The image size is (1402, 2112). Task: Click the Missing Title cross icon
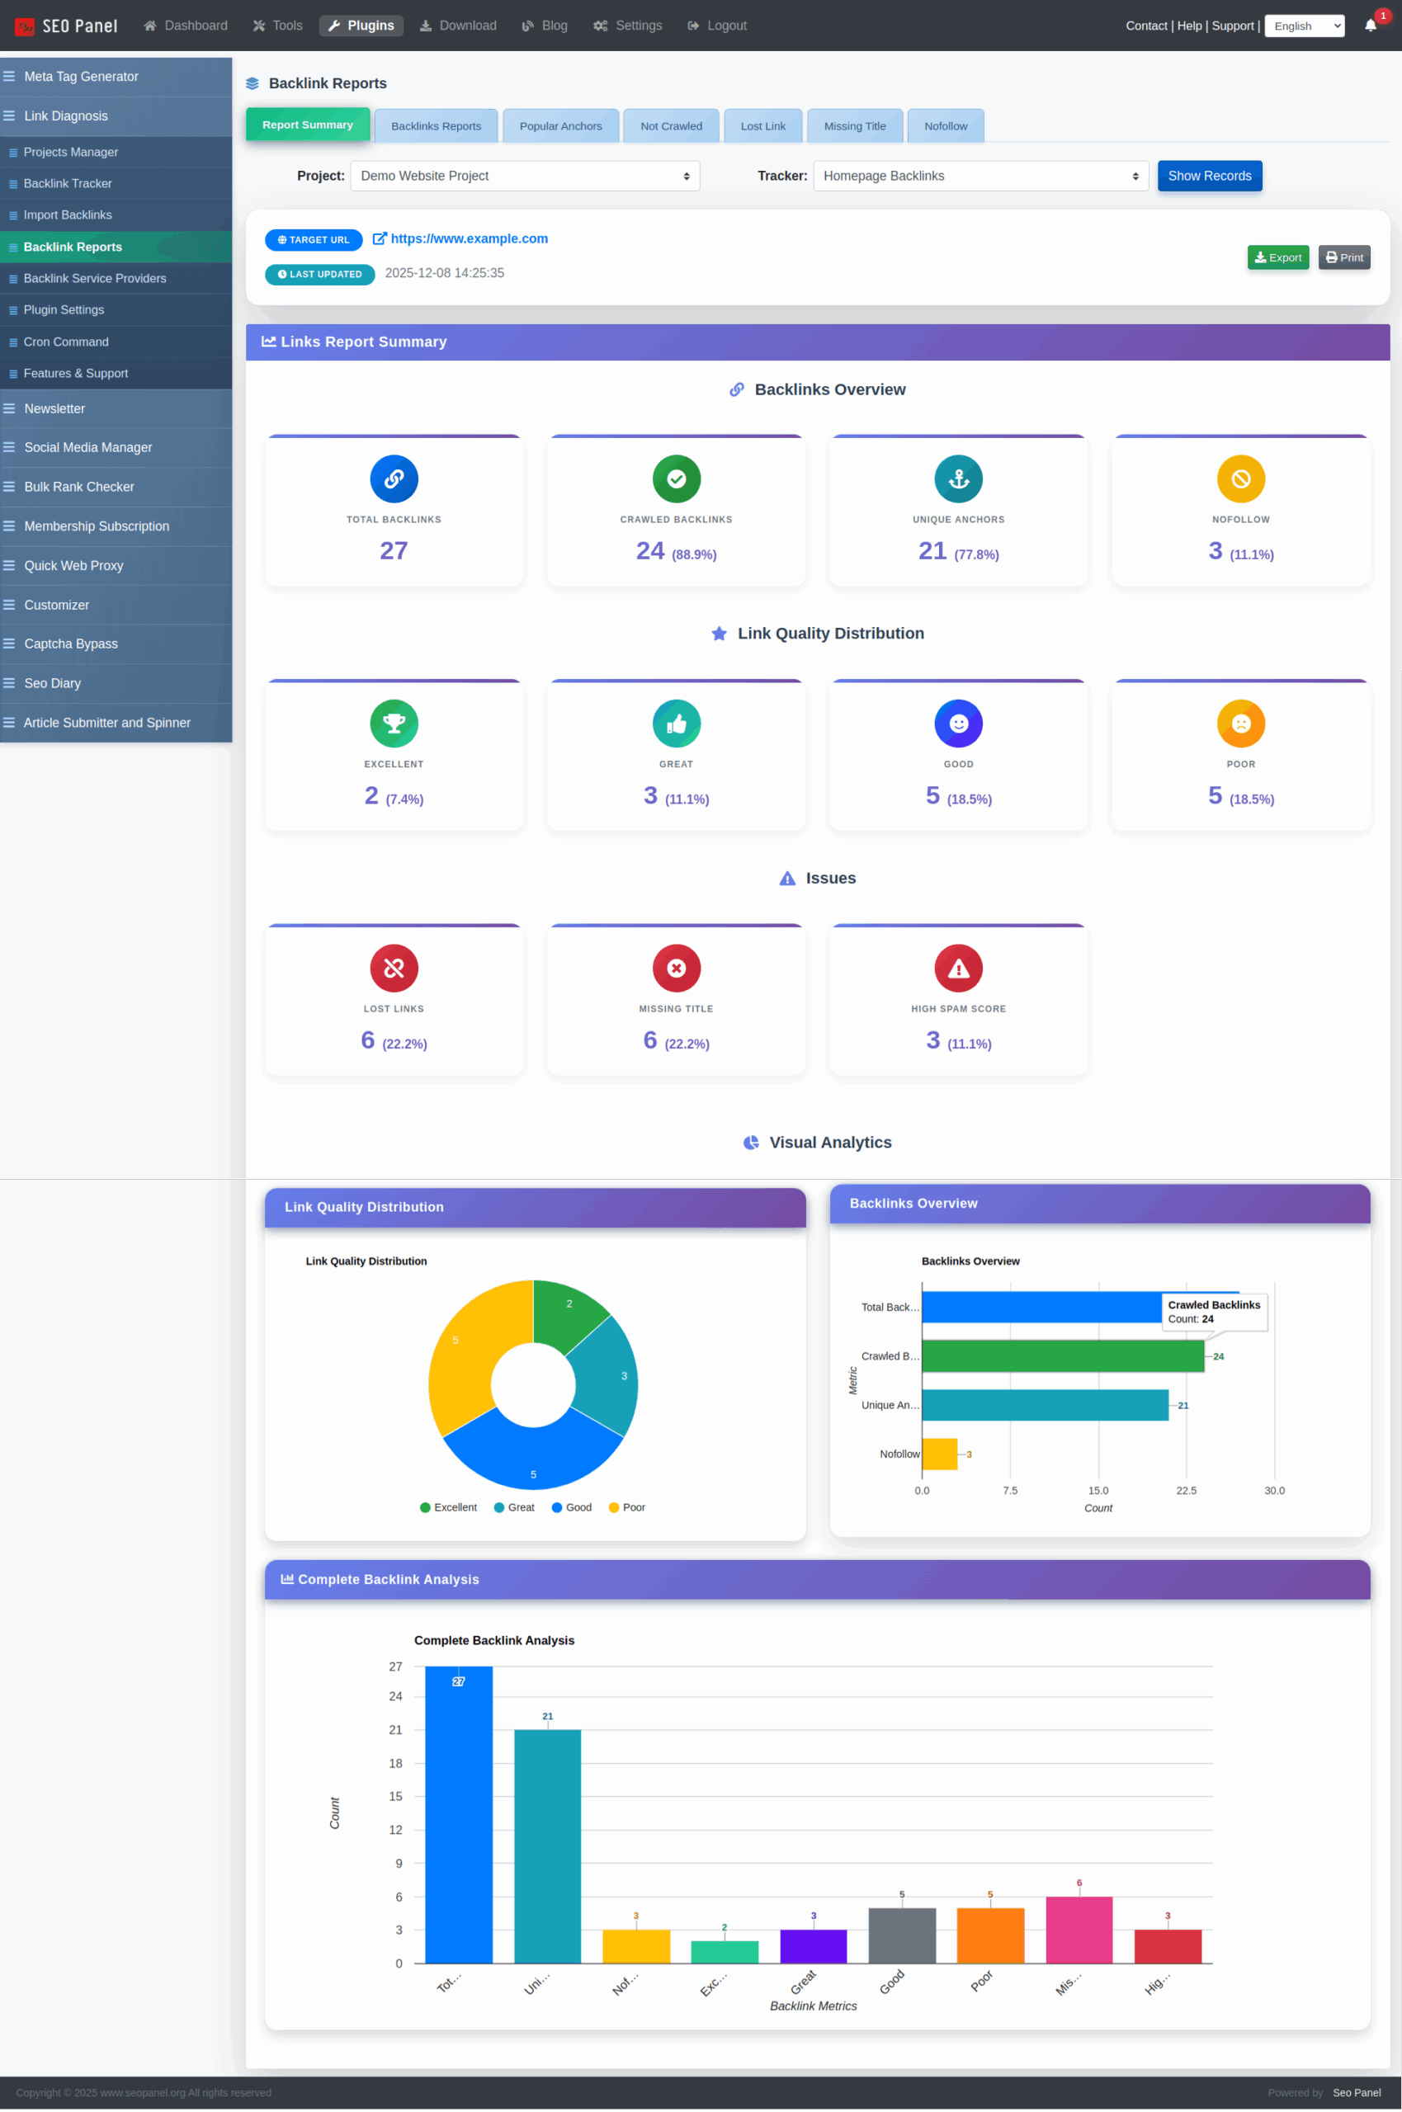(x=676, y=969)
